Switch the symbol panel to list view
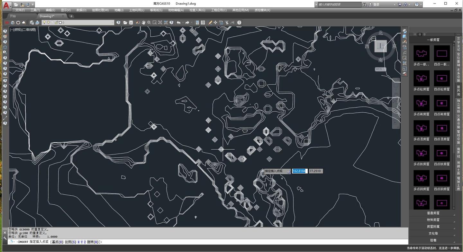This screenshot has height=252, width=463. 415,34
